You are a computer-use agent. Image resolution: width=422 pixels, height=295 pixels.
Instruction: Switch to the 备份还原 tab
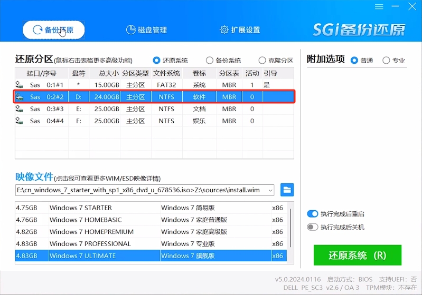[53, 30]
